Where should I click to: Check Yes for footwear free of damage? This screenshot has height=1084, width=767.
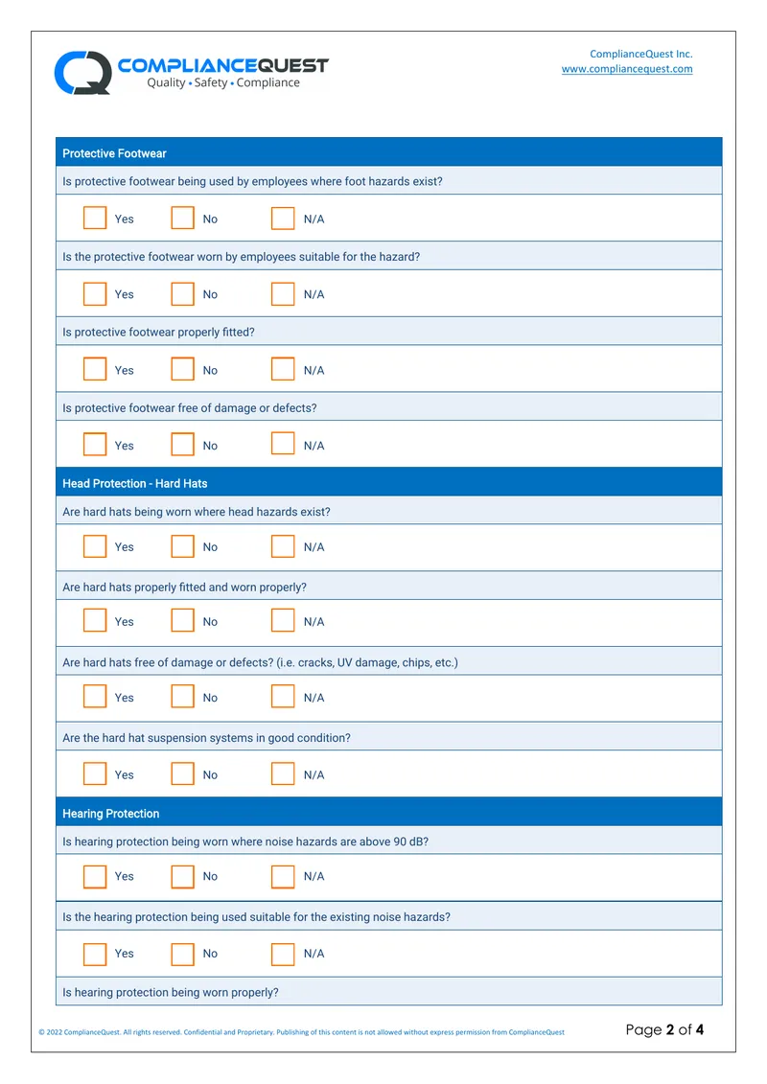tap(95, 444)
